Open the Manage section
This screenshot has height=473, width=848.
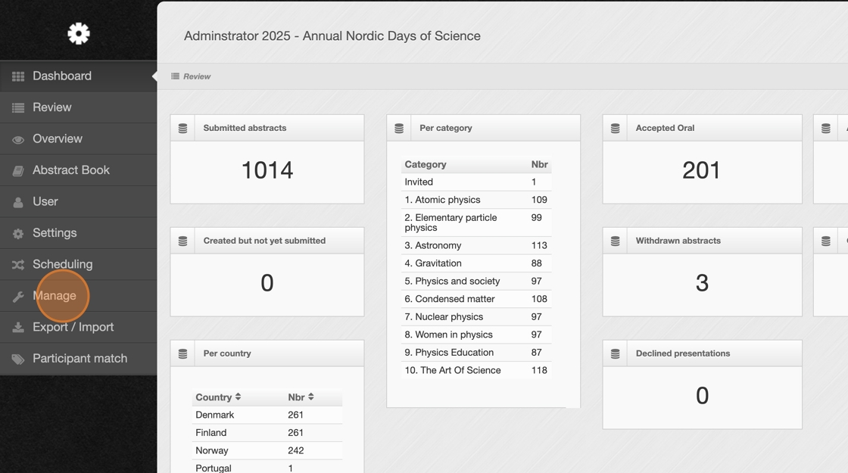pos(79,296)
